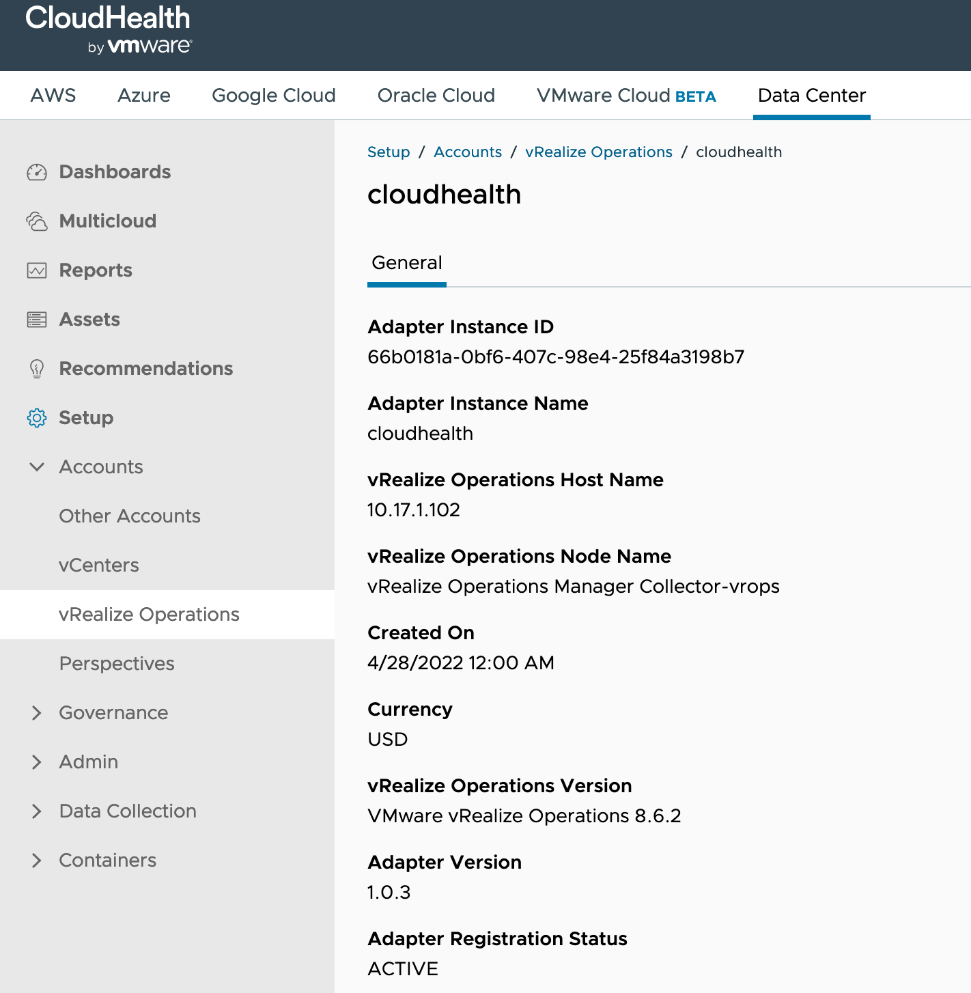
Task: Go to Setup breadcrumb link
Action: pos(389,152)
